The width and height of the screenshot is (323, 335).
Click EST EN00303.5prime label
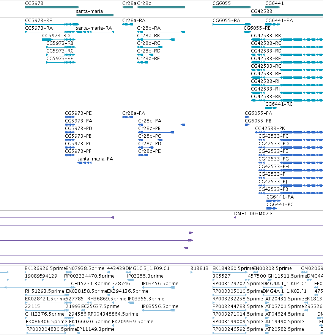coord(273,268)
